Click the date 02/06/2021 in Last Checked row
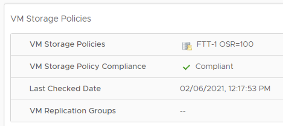283x126 pixels. [x=203, y=89]
